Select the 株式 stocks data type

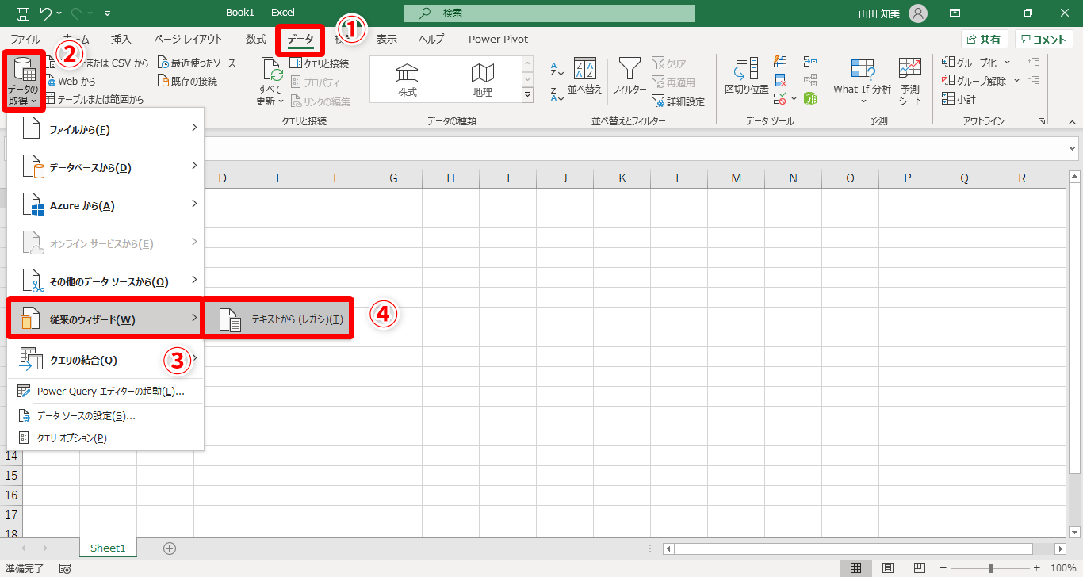408,82
